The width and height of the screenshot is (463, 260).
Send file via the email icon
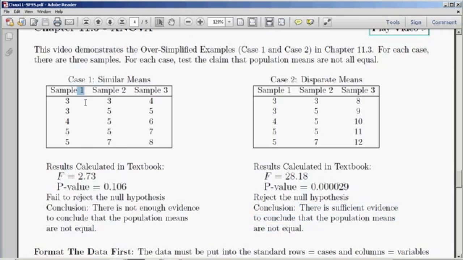(69, 22)
